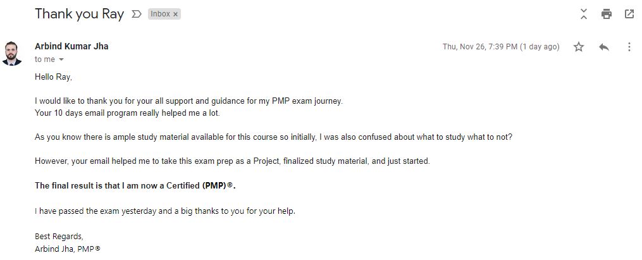Print this email using the printer icon
642x260 pixels.
607,14
